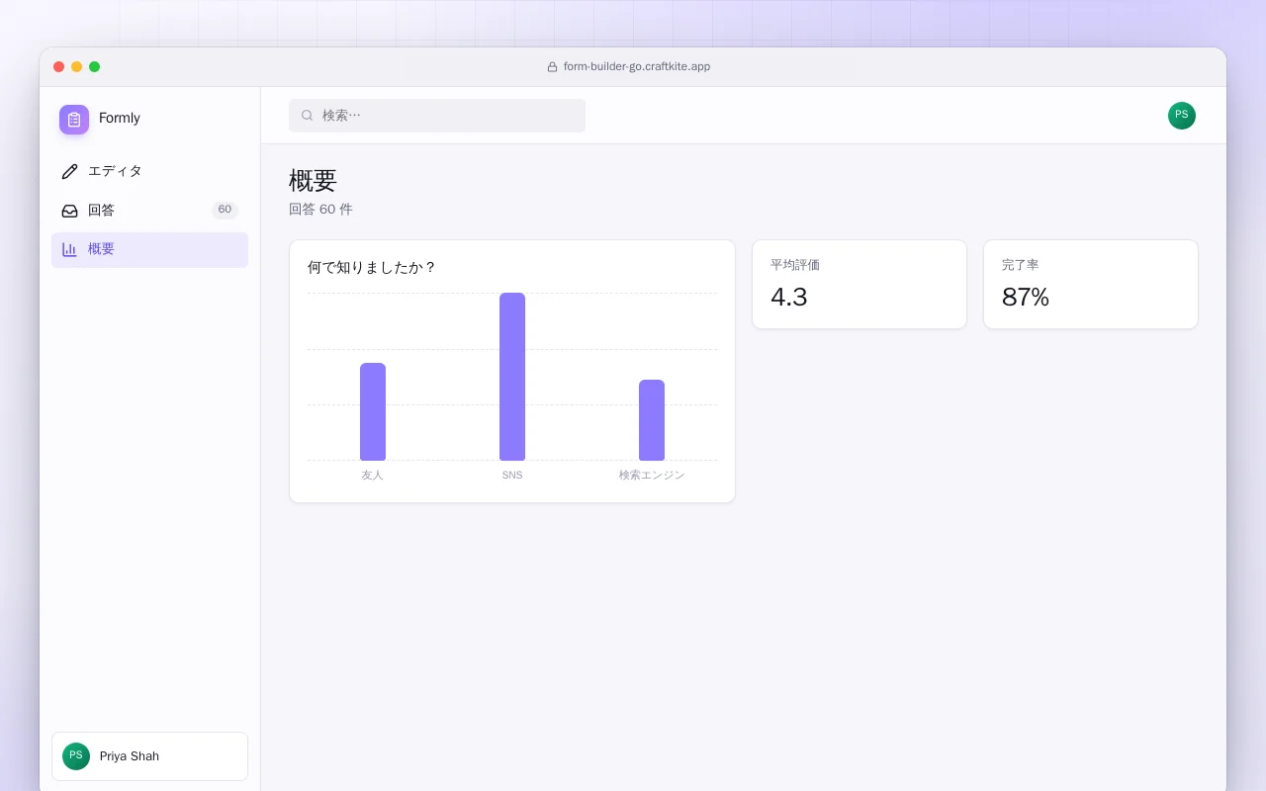Click the red close window button
This screenshot has width=1266, height=791.
click(59, 67)
